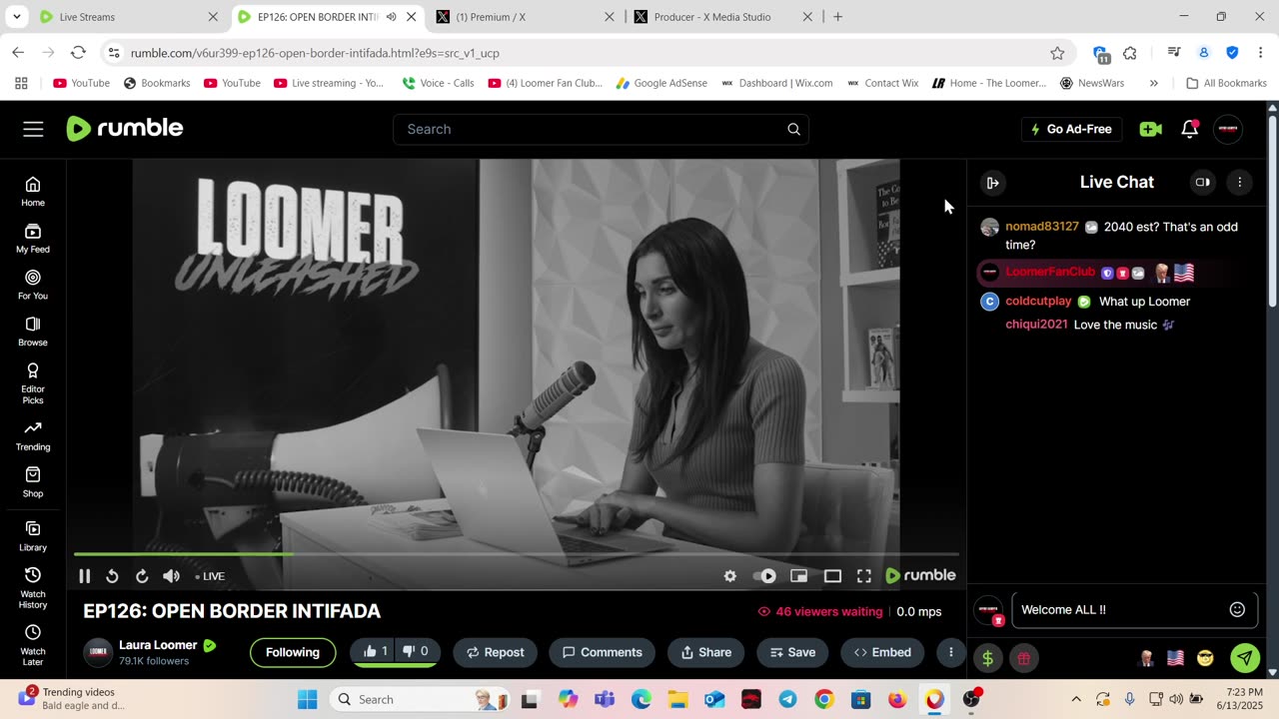Insert the American flag emote
The image size is (1279, 719).
point(1176,657)
